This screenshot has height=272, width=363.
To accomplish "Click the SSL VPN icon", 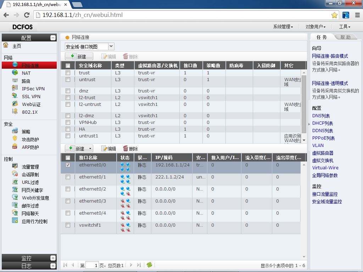I will point(15,96).
